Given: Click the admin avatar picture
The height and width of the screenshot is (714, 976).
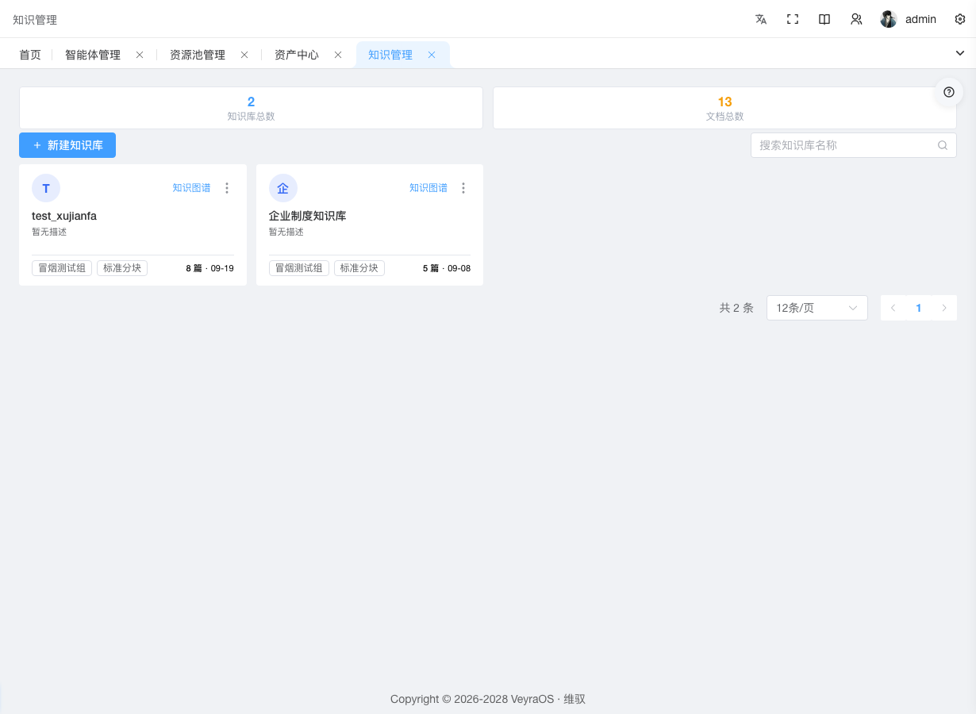Looking at the screenshot, I should point(889,19).
